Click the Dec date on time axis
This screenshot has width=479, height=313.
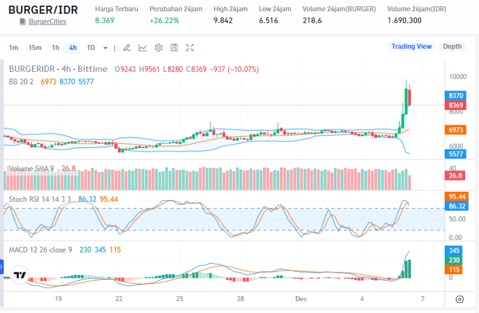tap(301, 299)
